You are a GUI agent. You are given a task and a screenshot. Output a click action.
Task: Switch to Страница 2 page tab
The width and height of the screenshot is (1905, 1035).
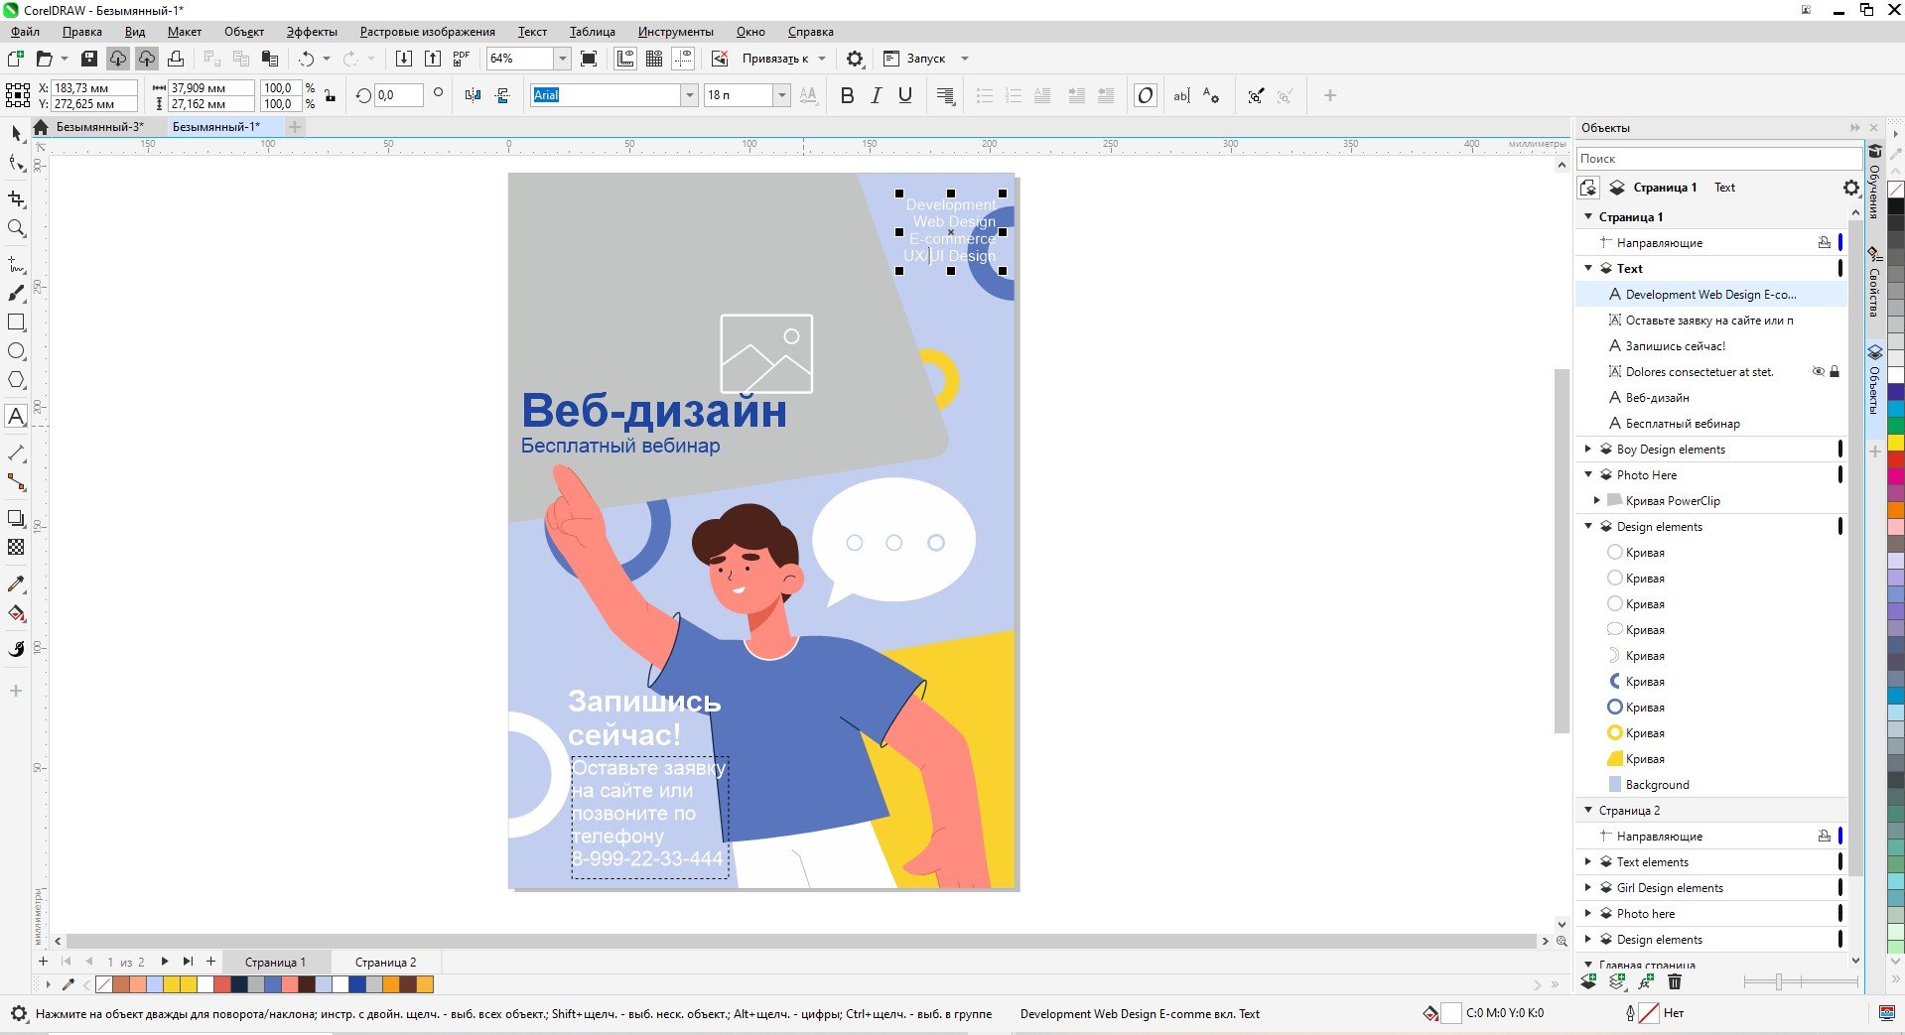point(385,962)
